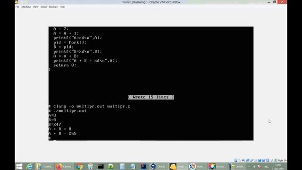Screen dimensions: 302x170
Task: Click the audio status icon in VM status bar
Action: 243,161
